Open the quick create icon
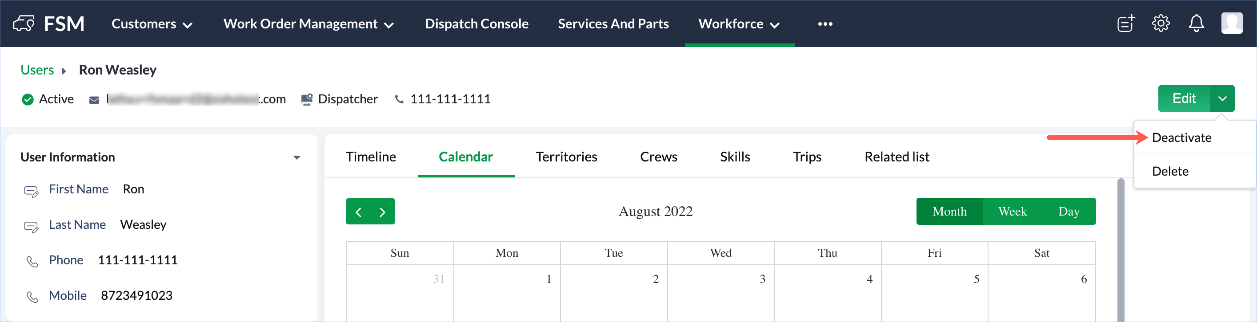 point(1126,24)
